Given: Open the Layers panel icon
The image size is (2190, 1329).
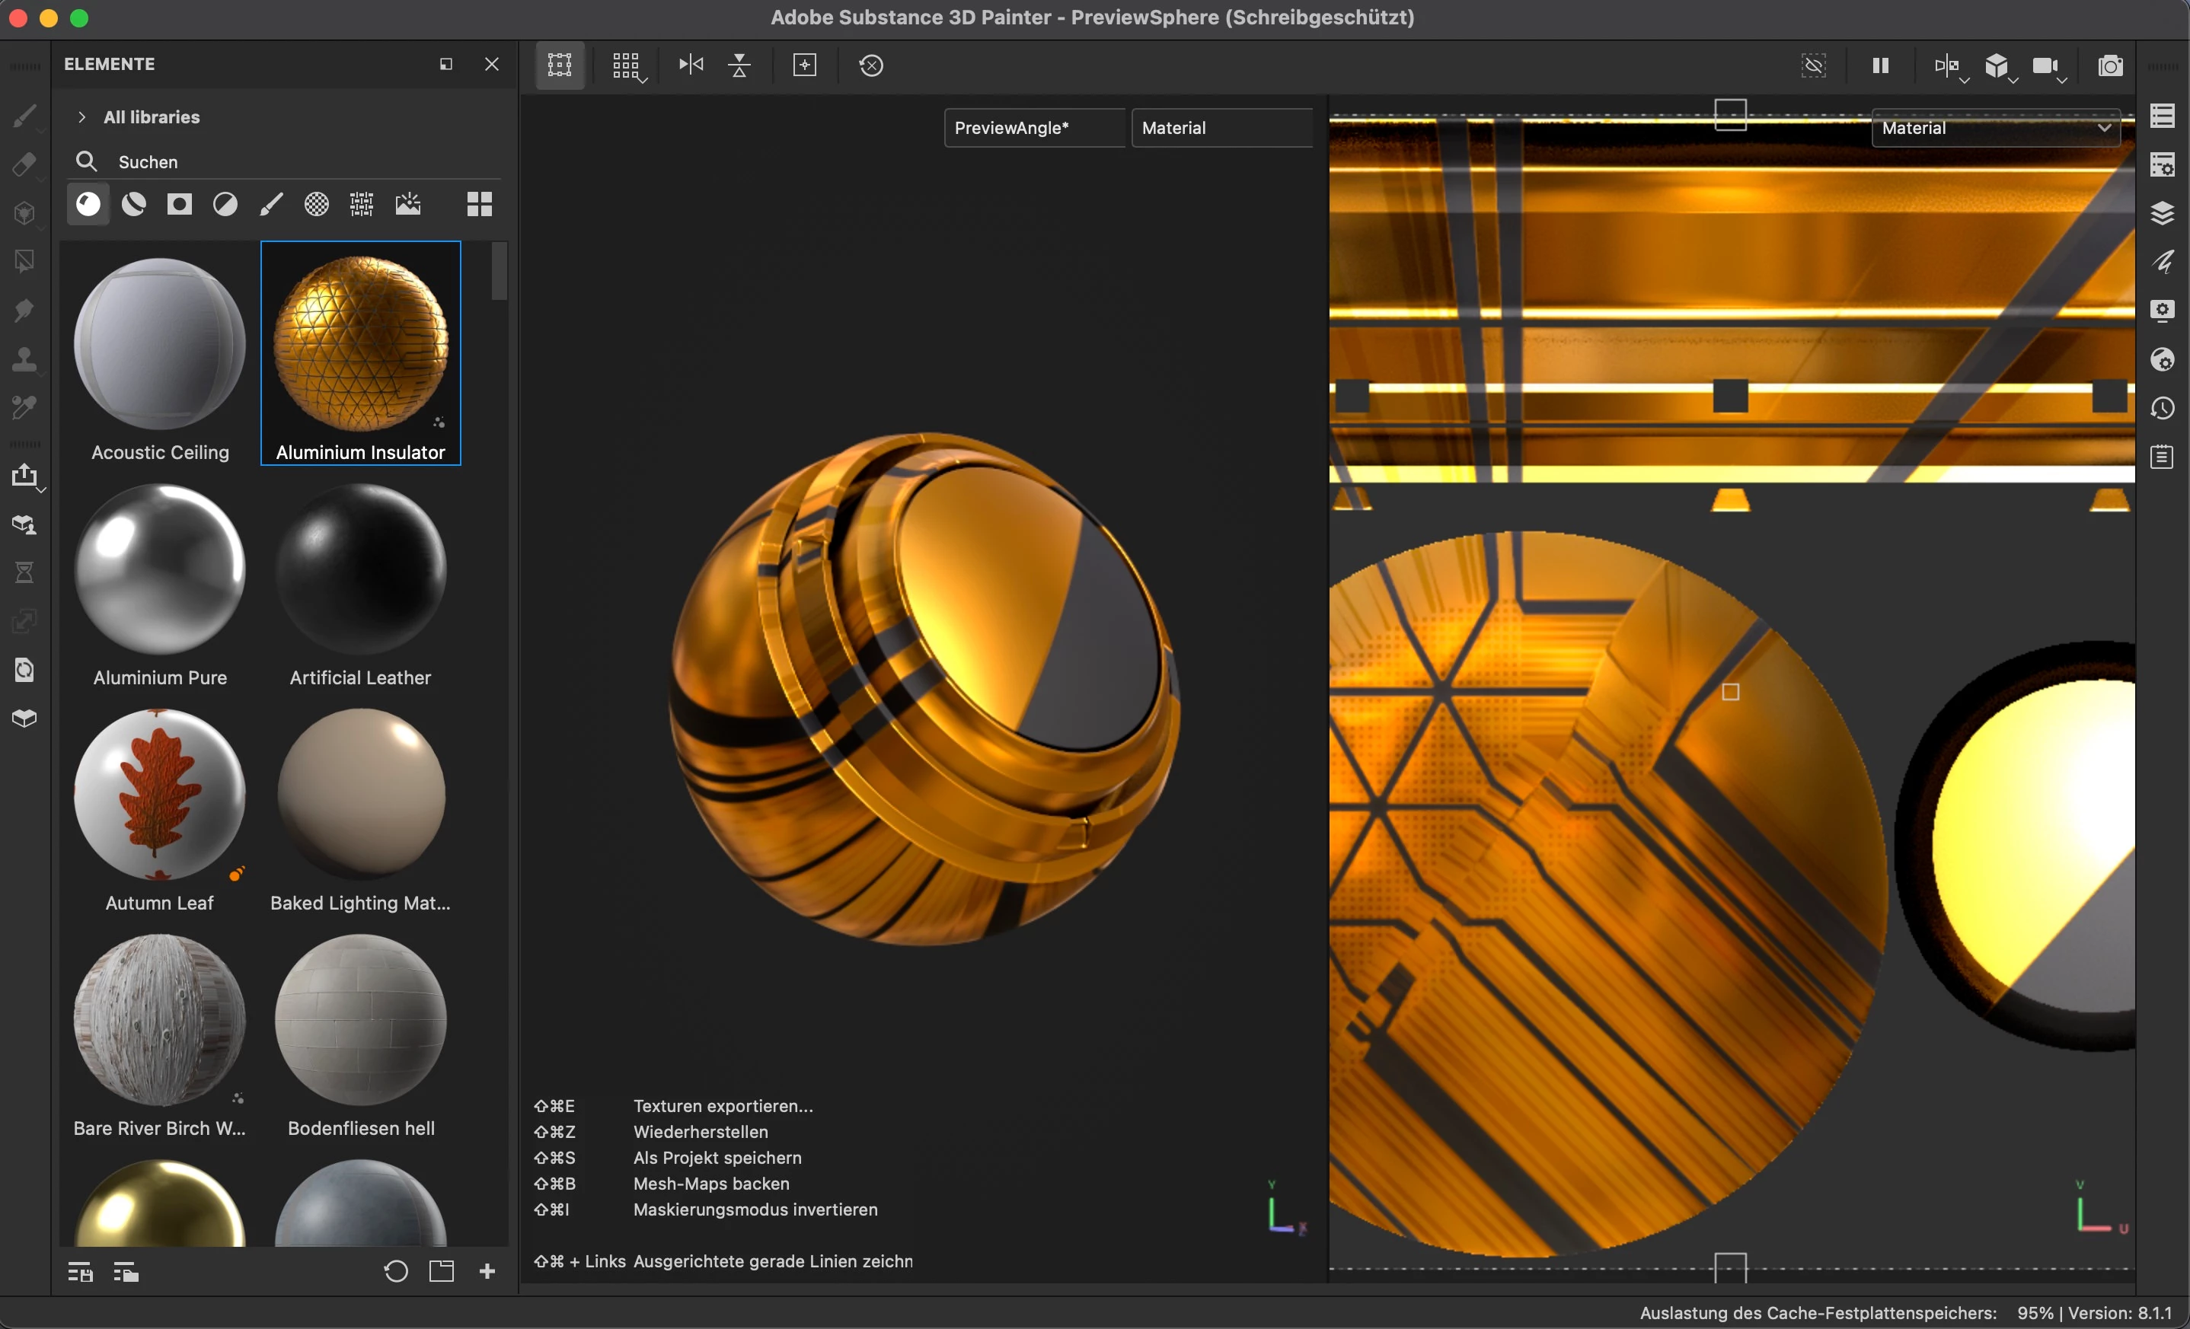Looking at the screenshot, I should [2162, 213].
